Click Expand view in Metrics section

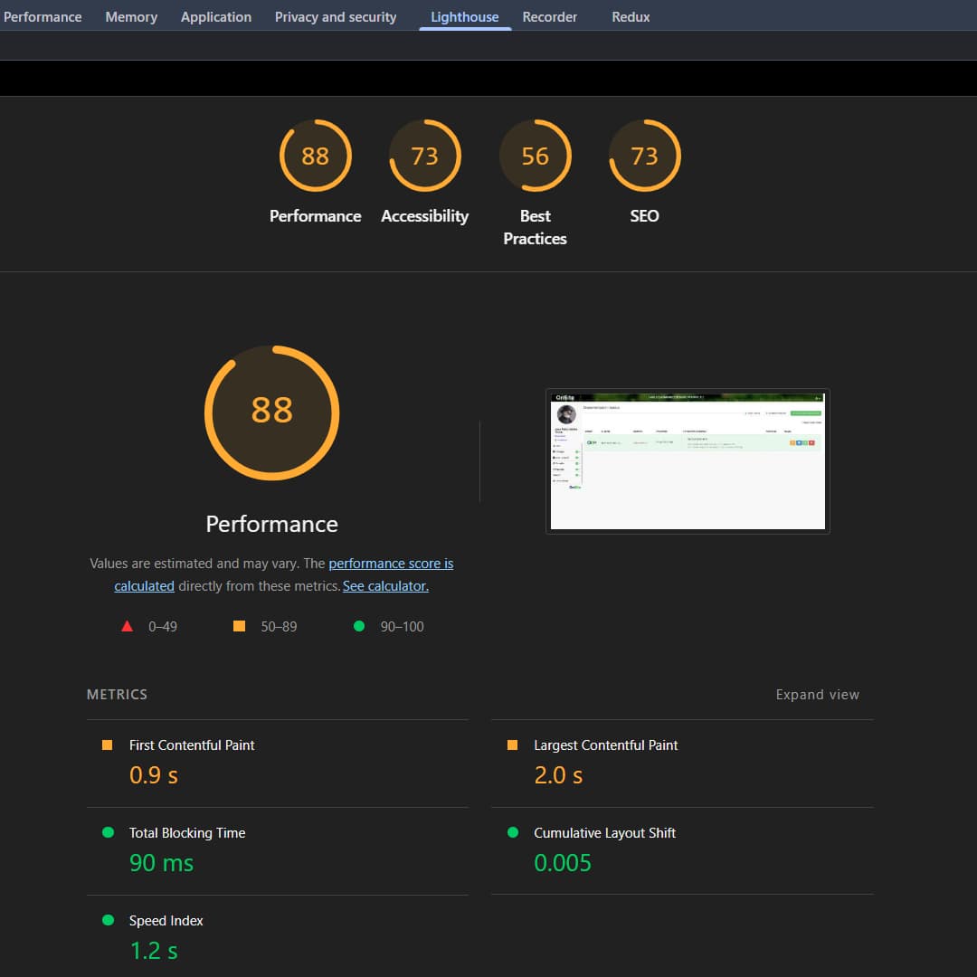817,694
